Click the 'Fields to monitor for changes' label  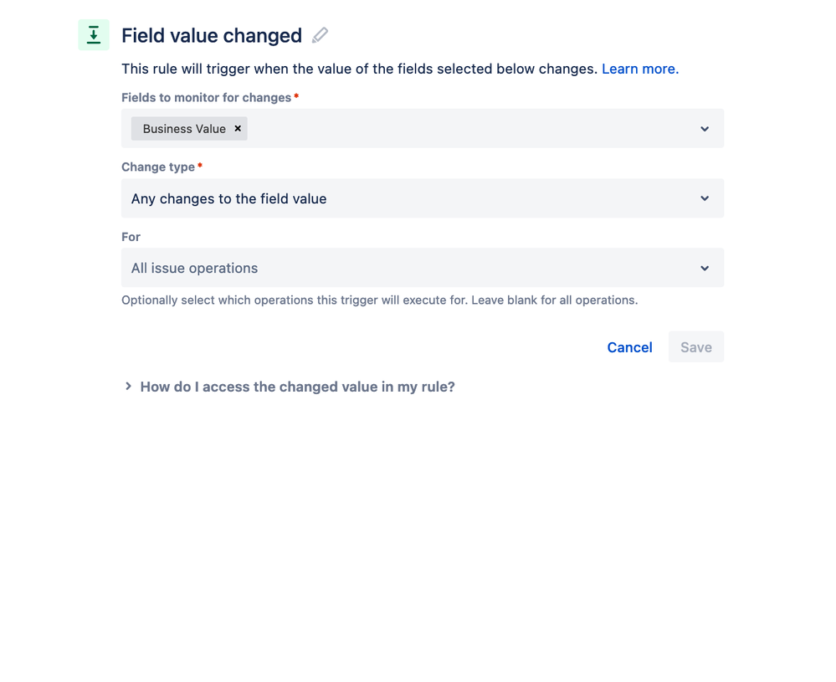coord(206,98)
